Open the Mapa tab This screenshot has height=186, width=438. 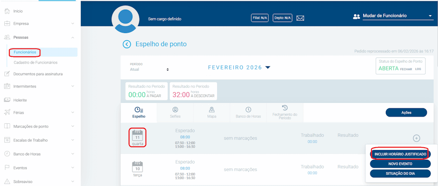point(212,112)
